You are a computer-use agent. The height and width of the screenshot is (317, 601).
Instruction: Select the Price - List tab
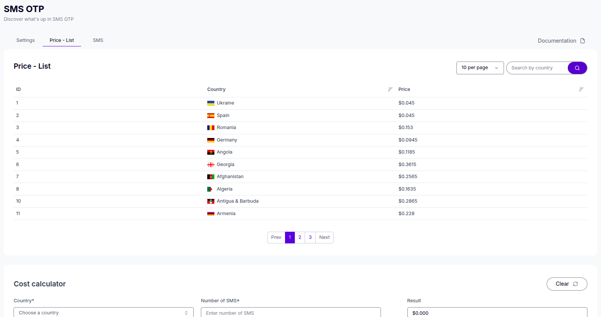(x=62, y=40)
